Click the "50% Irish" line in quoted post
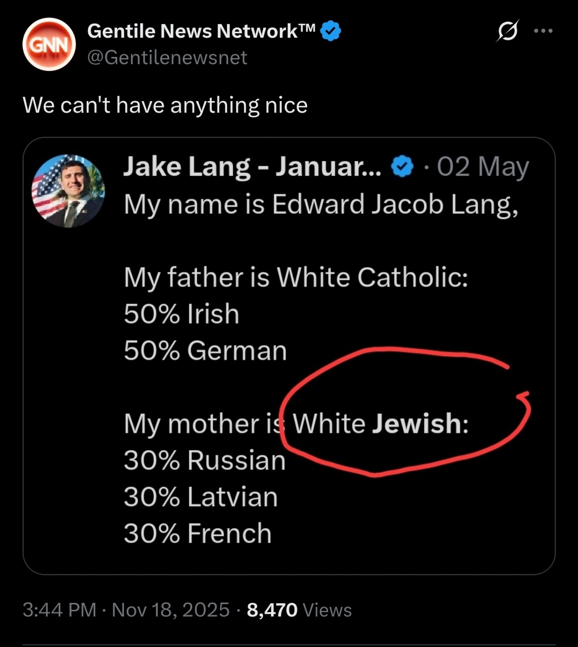Image resolution: width=578 pixels, height=647 pixels. [181, 314]
